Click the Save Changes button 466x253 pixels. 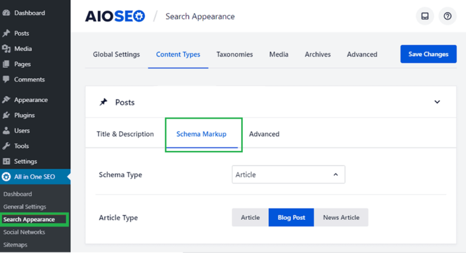tap(428, 54)
